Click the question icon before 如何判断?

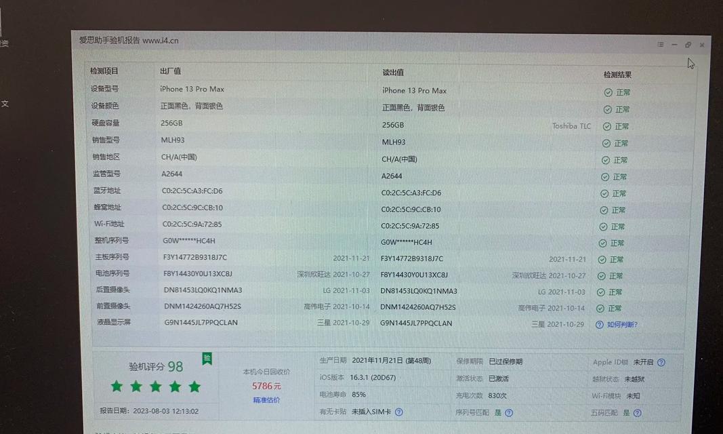[x=599, y=325]
